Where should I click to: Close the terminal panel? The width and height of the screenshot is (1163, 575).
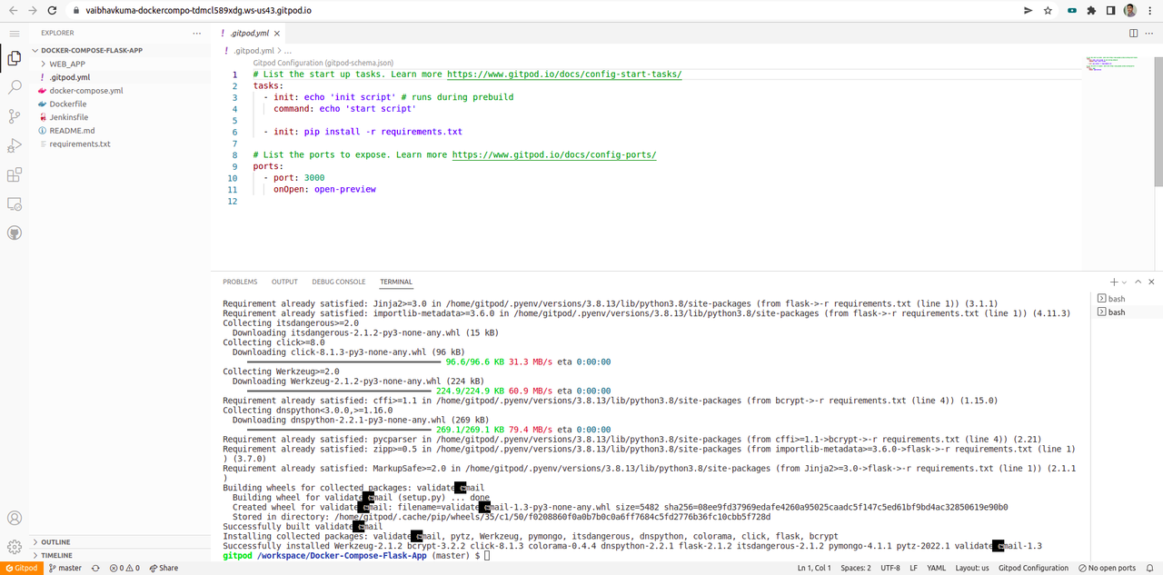point(1152,282)
